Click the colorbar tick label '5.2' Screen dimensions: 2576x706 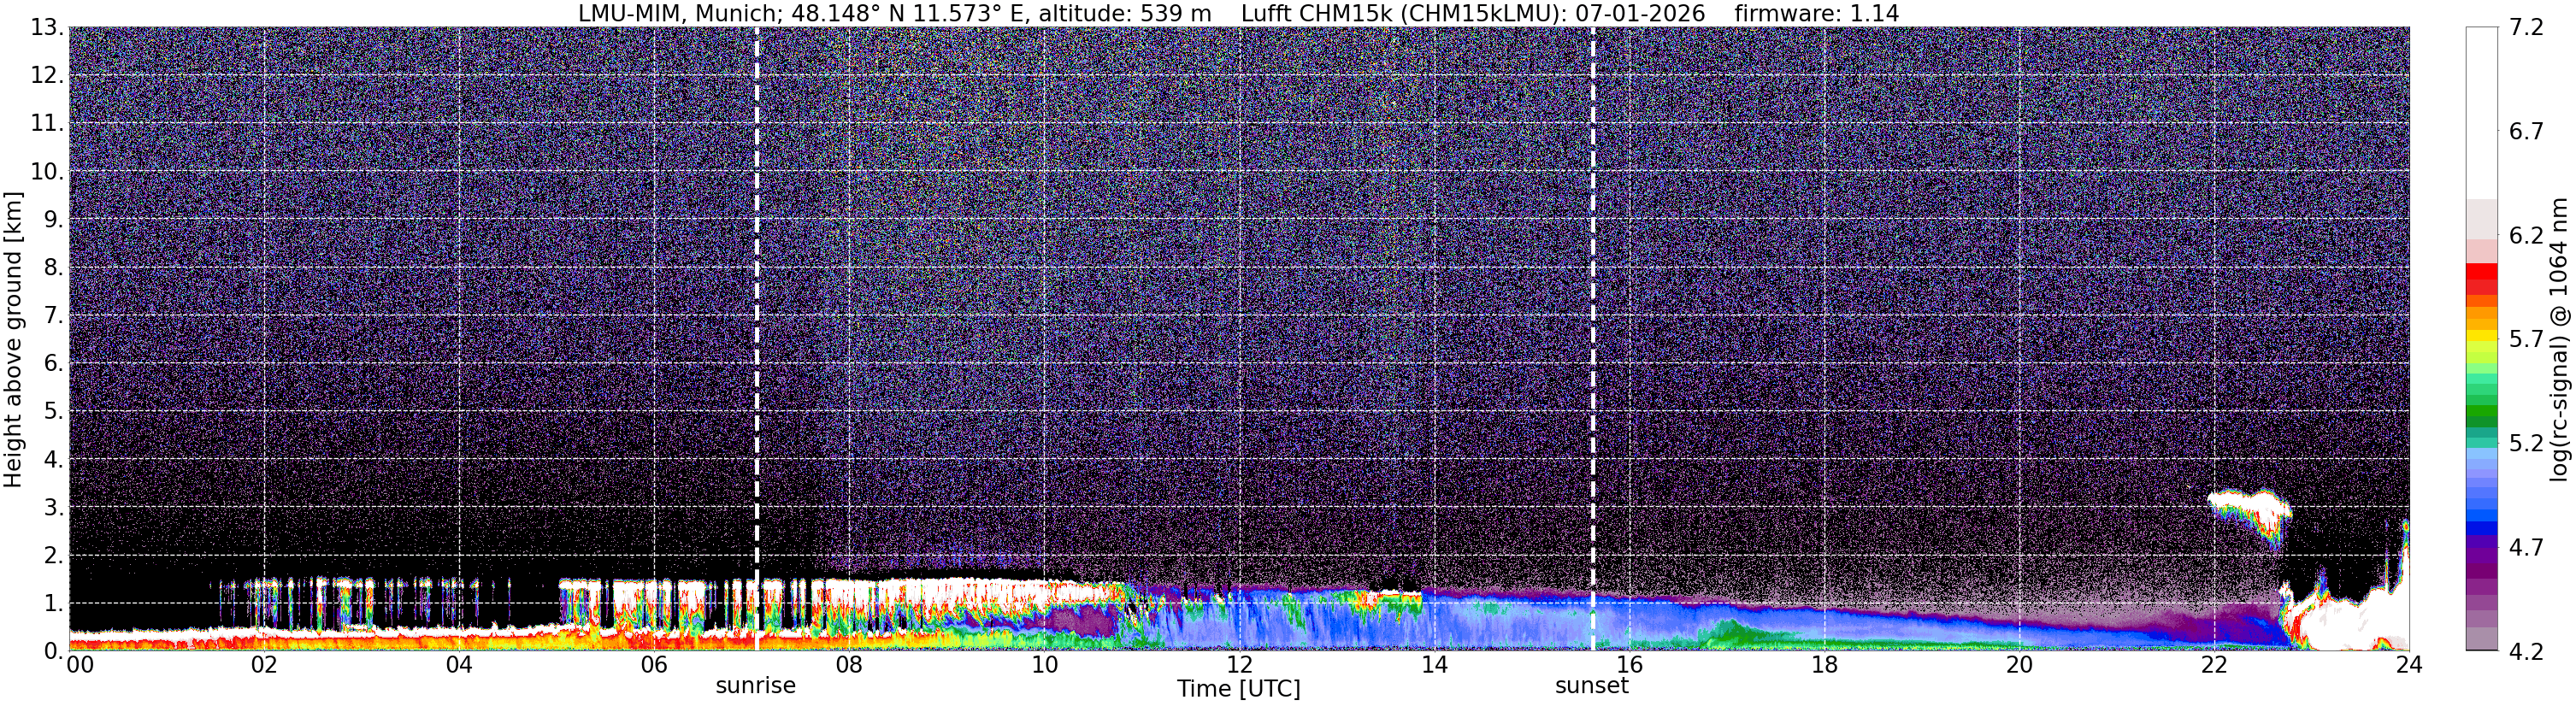point(2526,443)
